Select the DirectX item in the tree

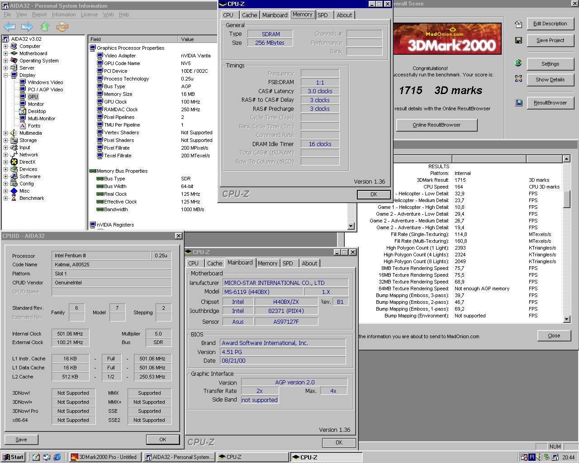coord(27,162)
